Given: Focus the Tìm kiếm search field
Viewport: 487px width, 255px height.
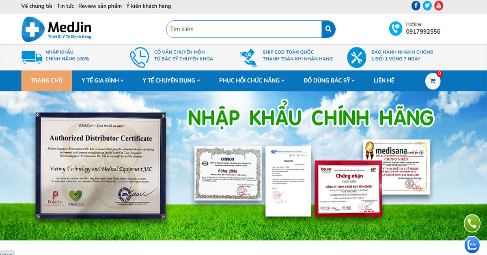Looking at the screenshot, I should point(244,29).
